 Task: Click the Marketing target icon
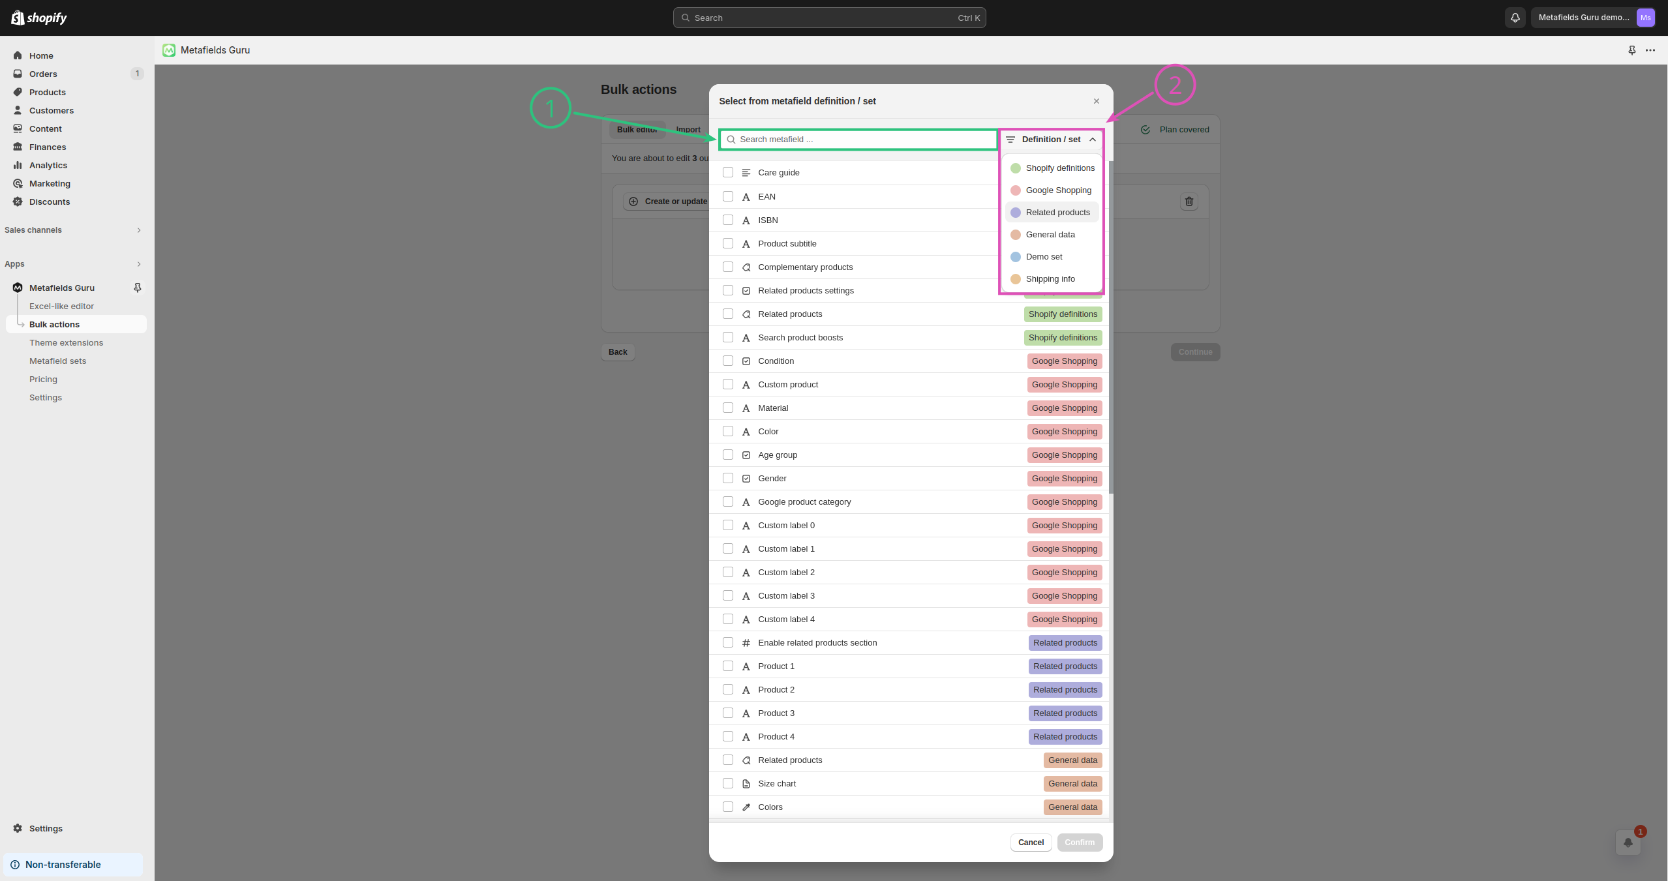[x=18, y=183]
